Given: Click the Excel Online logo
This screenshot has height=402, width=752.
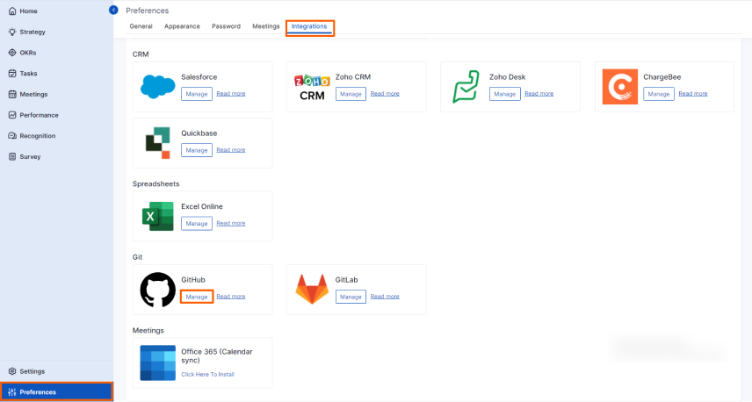Looking at the screenshot, I should pyautogui.click(x=158, y=217).
